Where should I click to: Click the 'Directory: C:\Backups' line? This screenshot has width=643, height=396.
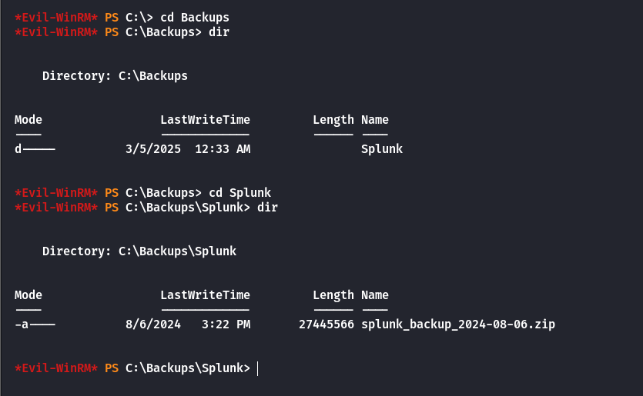[115, 76]
